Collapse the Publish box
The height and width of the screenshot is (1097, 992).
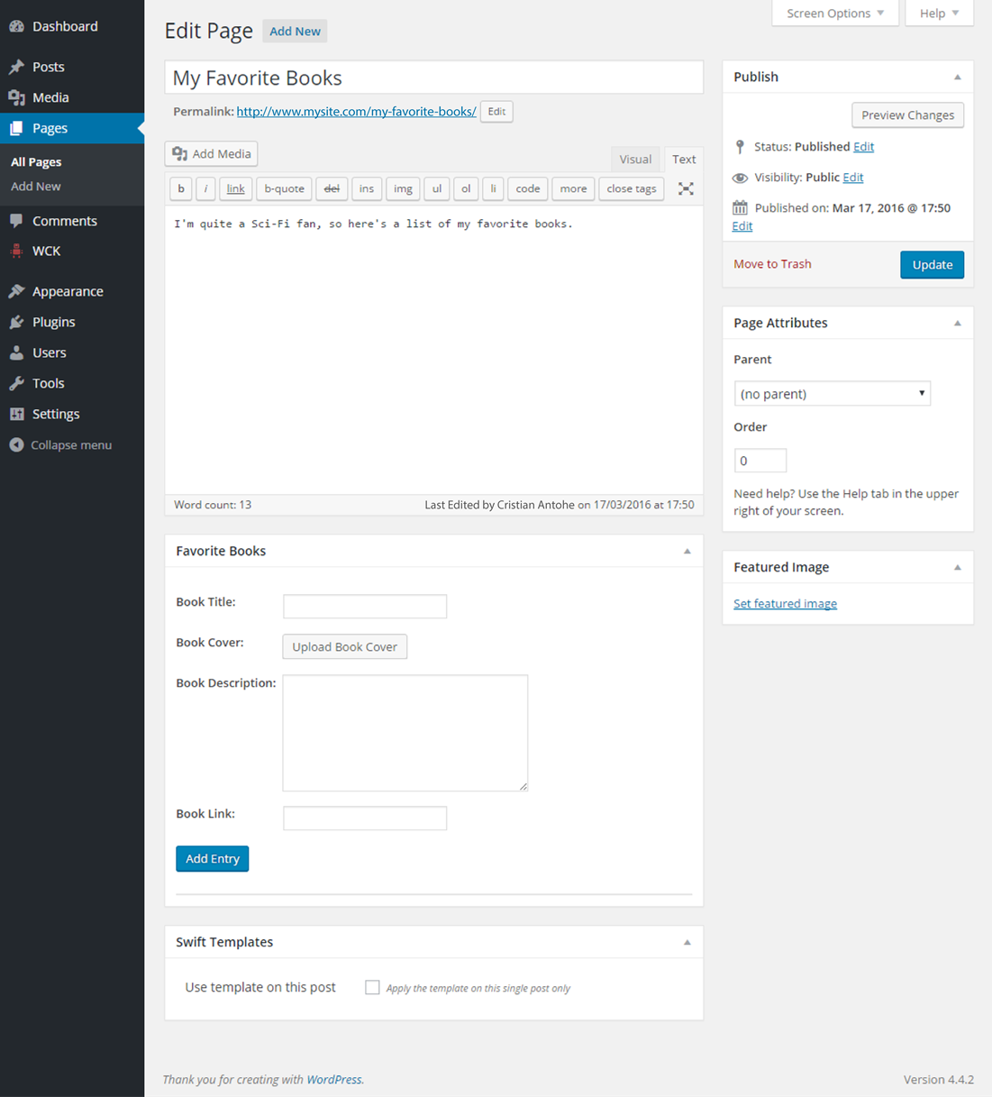(x=958, y=78)
